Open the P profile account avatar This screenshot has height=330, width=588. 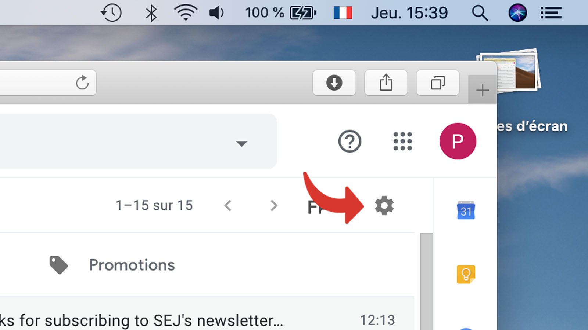[458, 142]
